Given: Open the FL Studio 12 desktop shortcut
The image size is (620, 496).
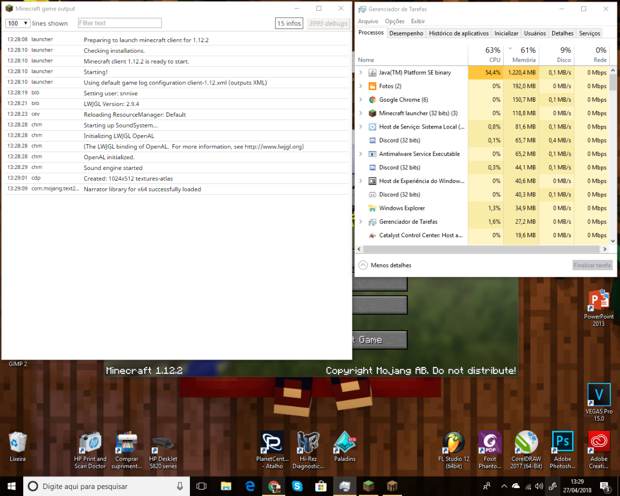Looking at the screenshot, I should (x=453, y=443).
